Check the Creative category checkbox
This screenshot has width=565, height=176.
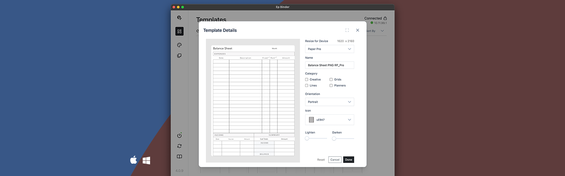tap(307, 80)
